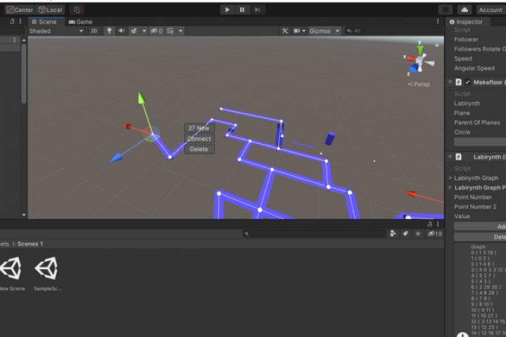
Task: Click the scene search field
Action: [x=392, y=31]
